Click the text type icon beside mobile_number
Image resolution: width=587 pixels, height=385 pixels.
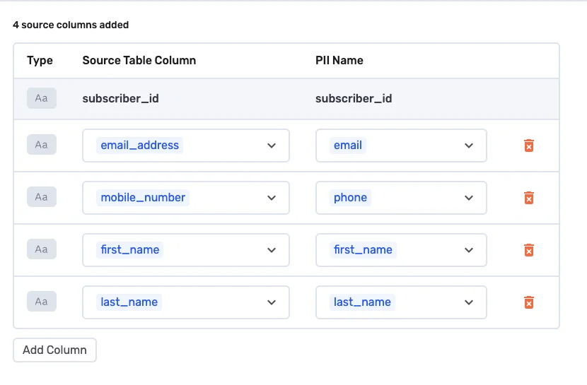pyautogui.click(x=41, y=197)
